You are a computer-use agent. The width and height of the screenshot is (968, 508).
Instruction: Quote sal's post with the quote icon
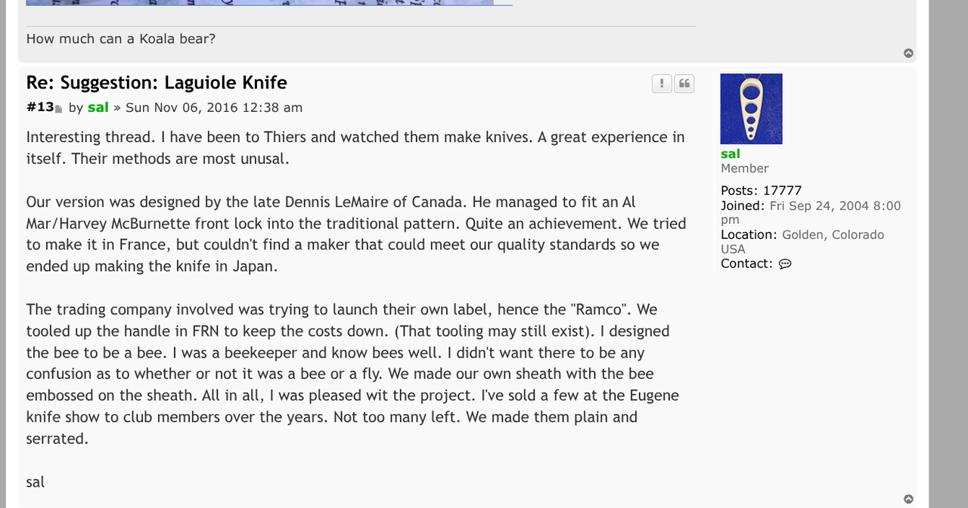pyautogui.click(x=684, y=84)
